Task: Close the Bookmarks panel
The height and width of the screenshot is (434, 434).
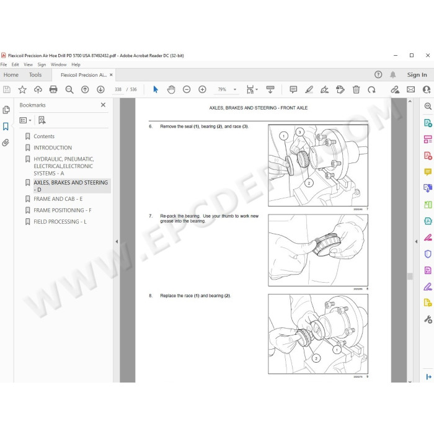Action: 103,105
